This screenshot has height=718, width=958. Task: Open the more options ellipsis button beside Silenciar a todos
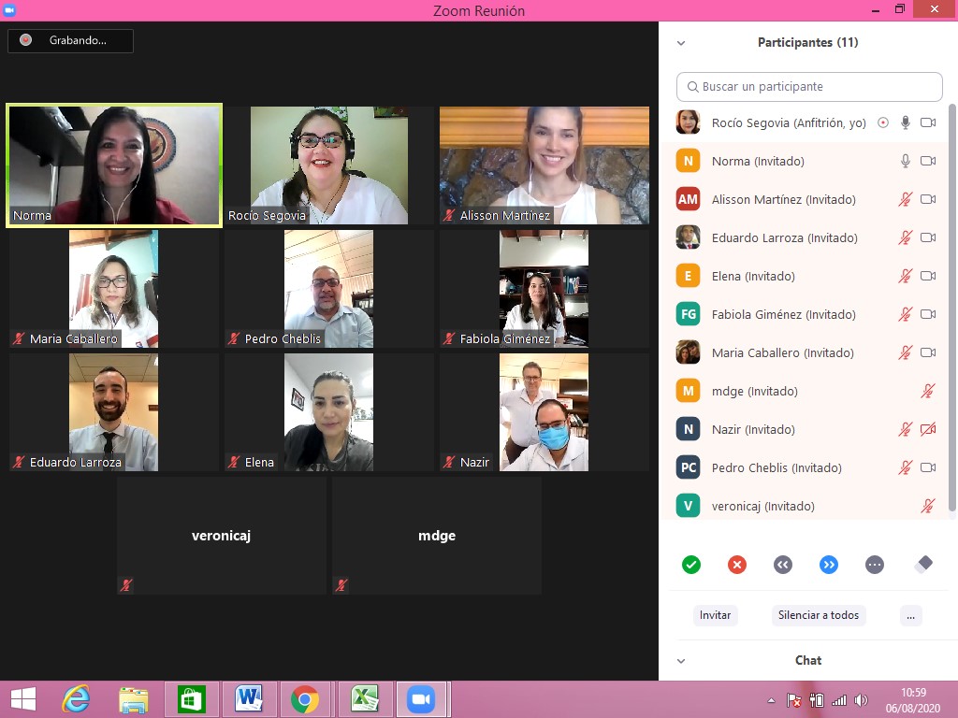[x=910, y=615]
